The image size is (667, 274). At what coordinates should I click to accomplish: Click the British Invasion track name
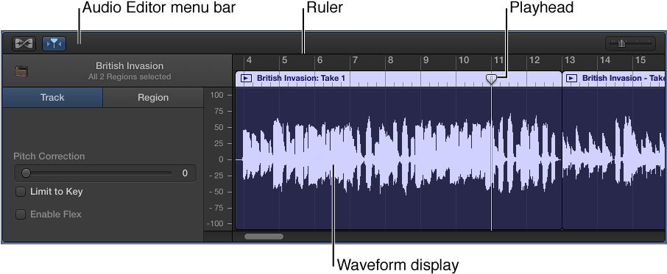(130, 65)
